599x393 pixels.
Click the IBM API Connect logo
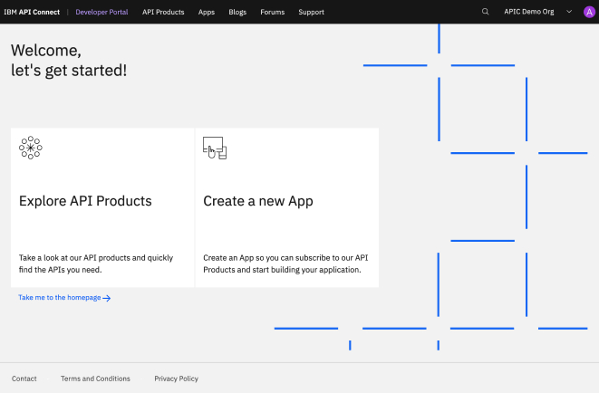pyautogui.click(x=32, y=12)
